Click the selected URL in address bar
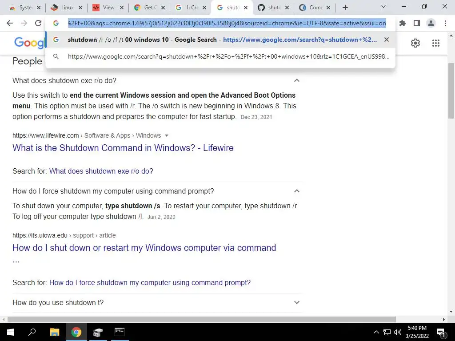Screen dimensions: 455x341 click(x=227, y=23)
